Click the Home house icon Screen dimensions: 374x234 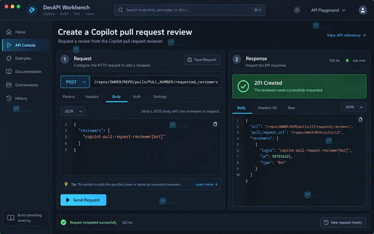[9, 32]
